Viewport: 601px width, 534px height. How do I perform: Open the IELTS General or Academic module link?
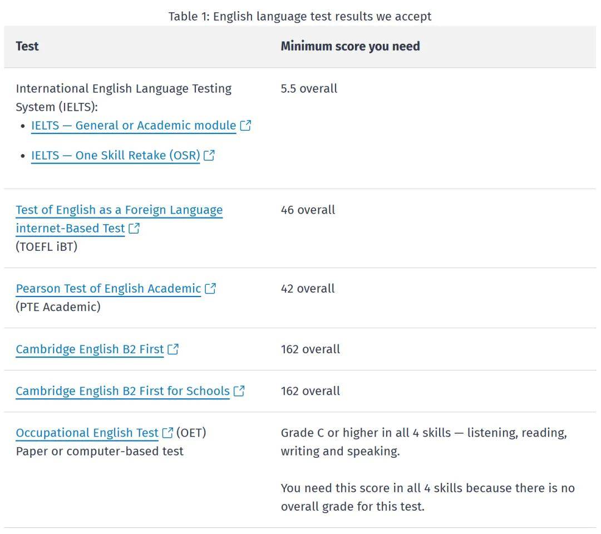tap(134, 126)
